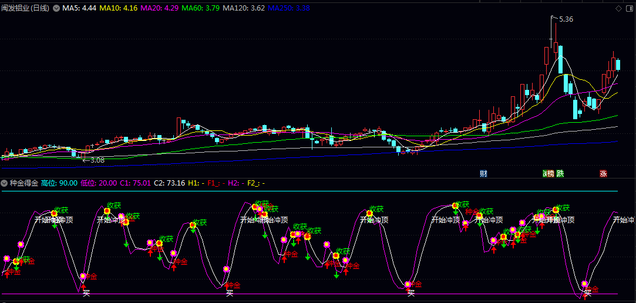
Task: Open the 榜 marker left of 跌
Action: point(549,173)
